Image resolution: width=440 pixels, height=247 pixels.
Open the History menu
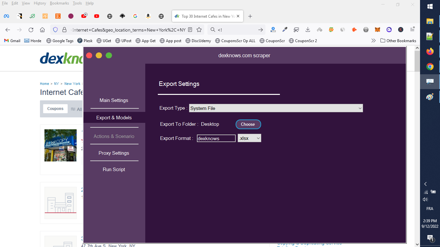click(40, 3)
